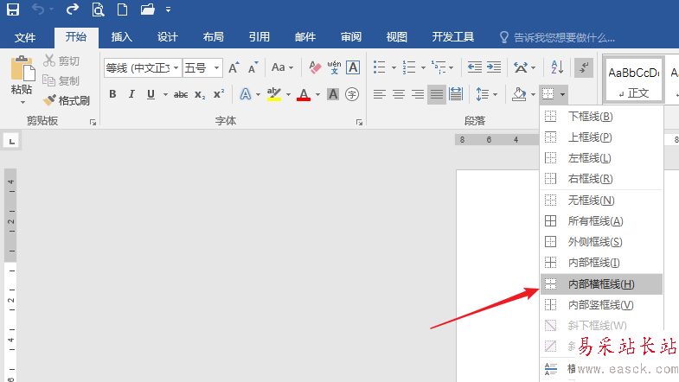This screenshot has width=679, height=382.
Task: Open a file with the folder icon
Action: (148, 10)
